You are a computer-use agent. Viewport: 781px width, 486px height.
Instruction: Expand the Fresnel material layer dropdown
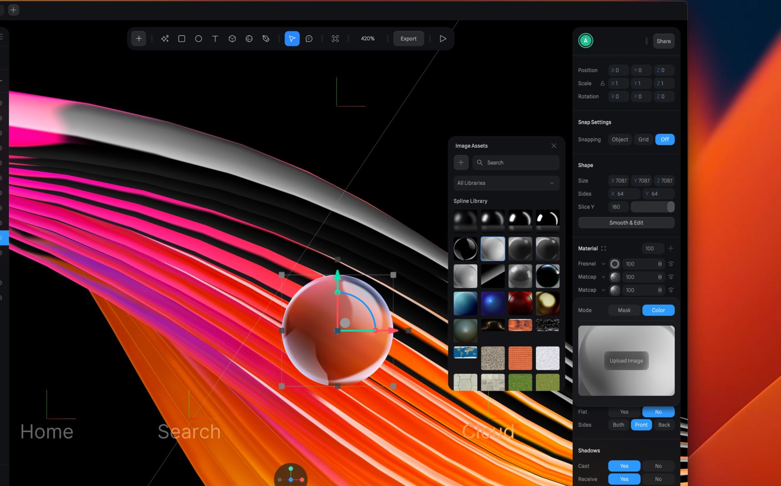click(x=603, y=263)
